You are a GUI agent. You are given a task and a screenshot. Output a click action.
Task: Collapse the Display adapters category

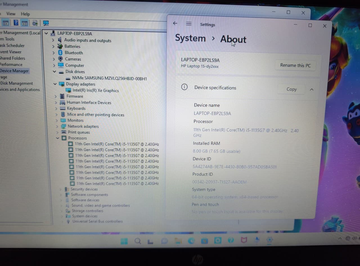point(55,84)
